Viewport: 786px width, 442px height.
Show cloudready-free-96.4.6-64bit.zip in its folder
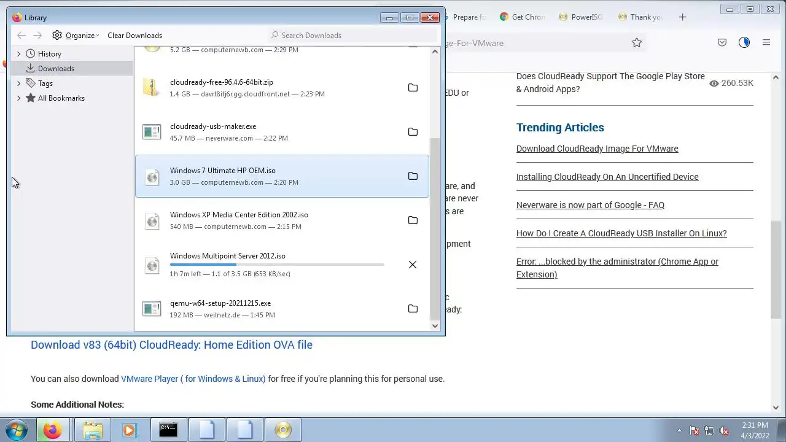[x=413, y=88]
